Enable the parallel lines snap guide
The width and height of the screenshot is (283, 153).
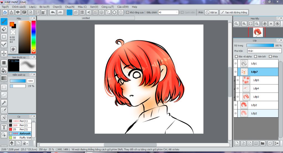tap(76, 12)
